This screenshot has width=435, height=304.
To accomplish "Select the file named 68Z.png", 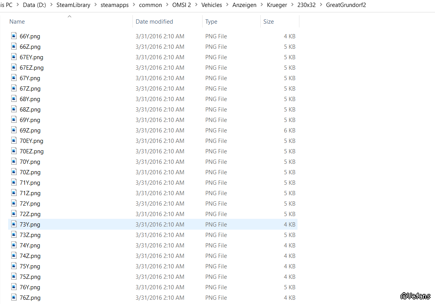I will pos(30,109).
